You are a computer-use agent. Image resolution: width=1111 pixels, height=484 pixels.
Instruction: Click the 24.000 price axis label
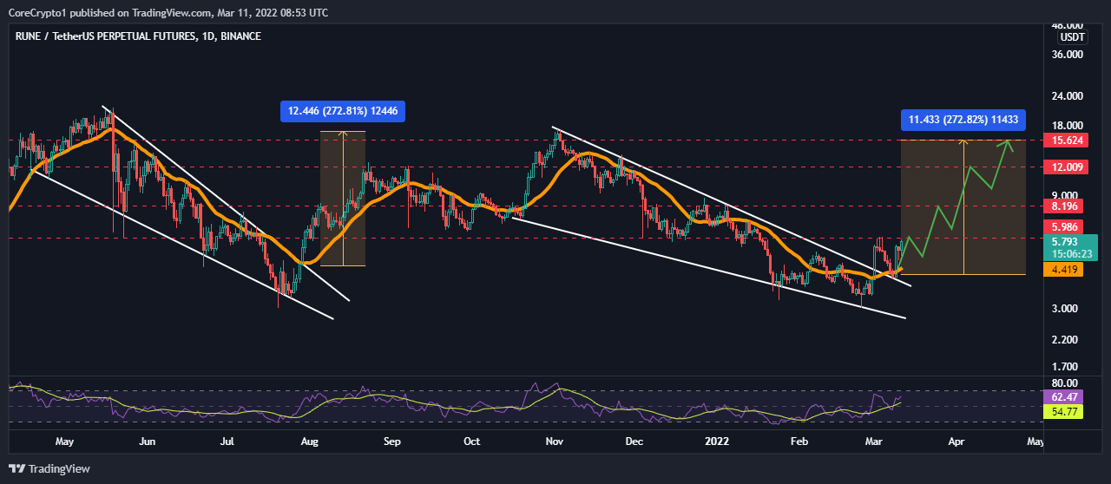pyautogui.click(x=1066, y=95)
